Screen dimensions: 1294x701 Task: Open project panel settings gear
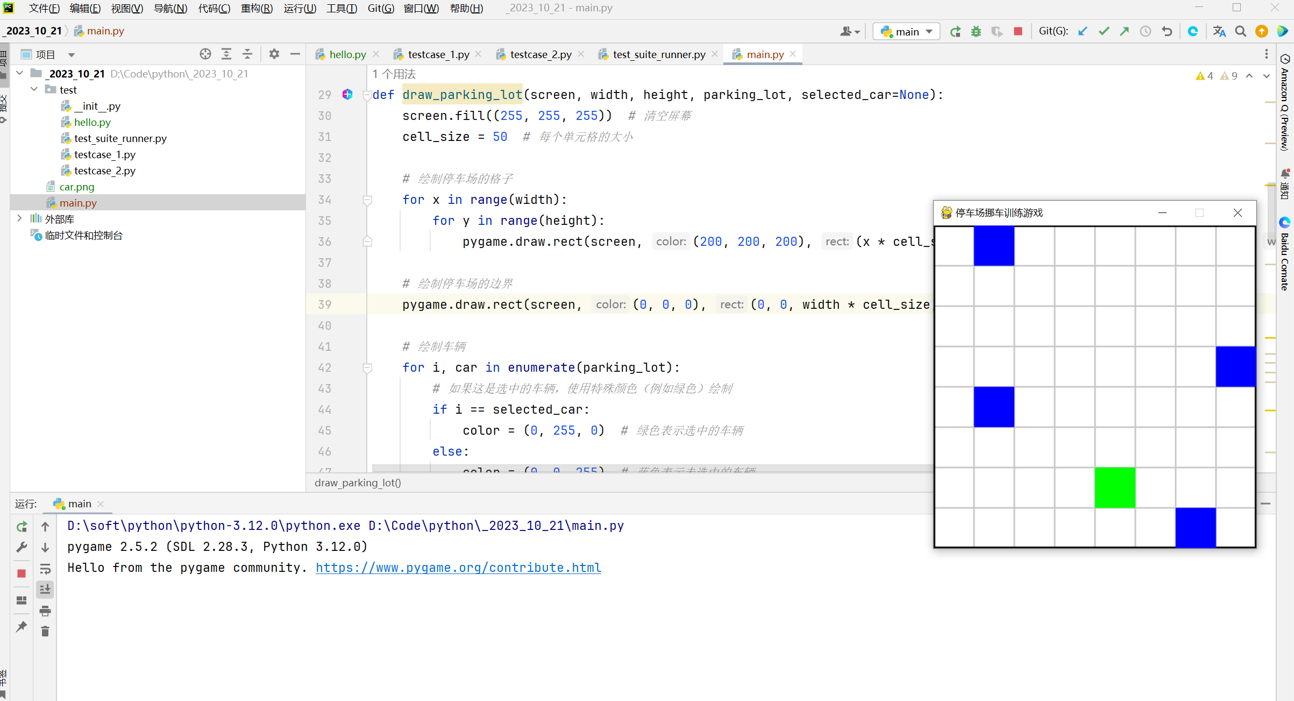pos(274,54)
